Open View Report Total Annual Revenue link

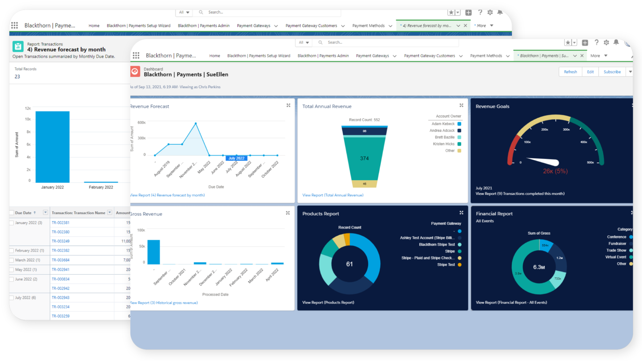(333, 195)
